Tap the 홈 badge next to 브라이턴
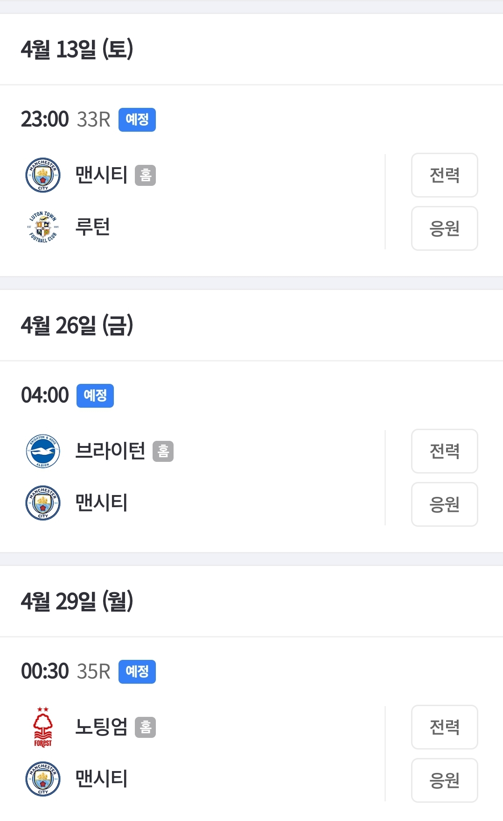The width and height of the screenshot is (503, 821). point(163,451)
